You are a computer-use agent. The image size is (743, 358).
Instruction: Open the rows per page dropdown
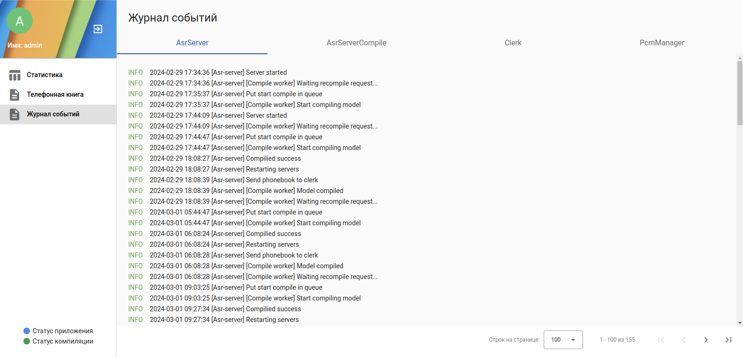(x=563, y=340)
